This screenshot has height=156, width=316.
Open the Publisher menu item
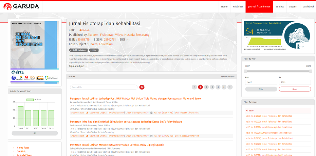click(x=238, y=7)
